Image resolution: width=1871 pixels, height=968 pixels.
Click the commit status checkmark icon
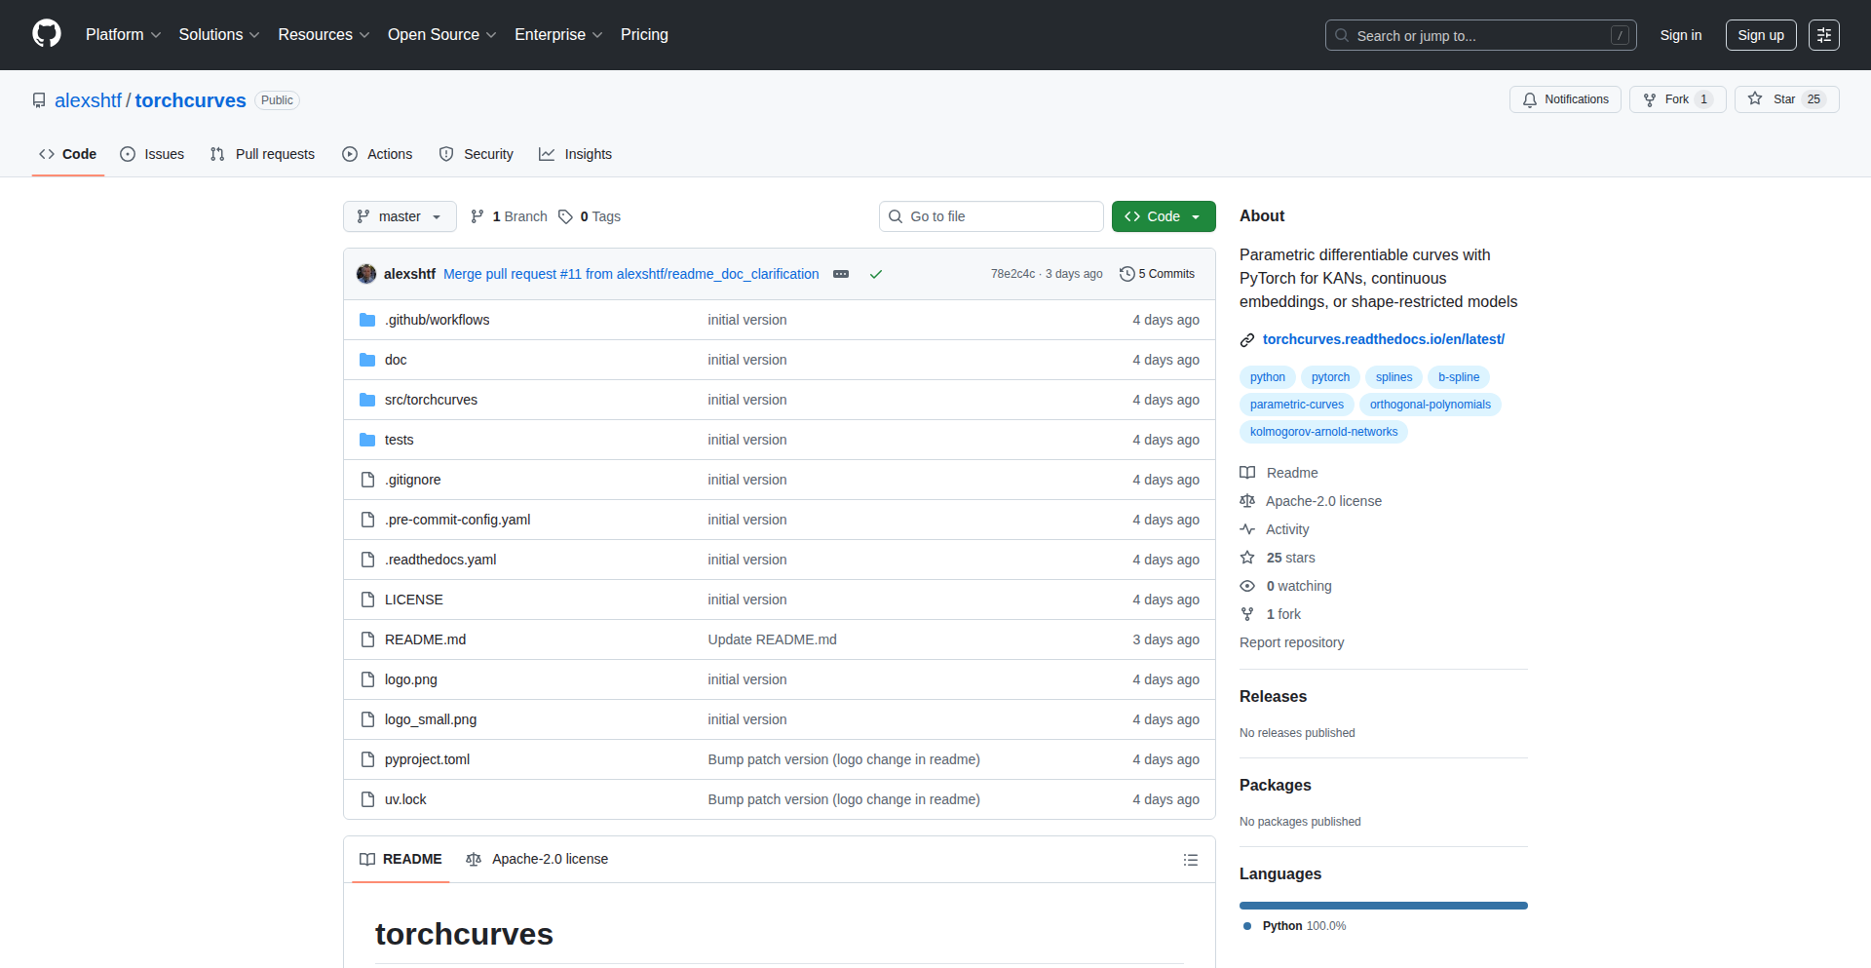[x=876, y=275]
